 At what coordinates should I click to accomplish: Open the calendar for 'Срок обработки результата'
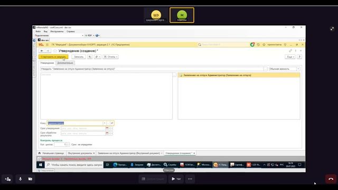107,133
